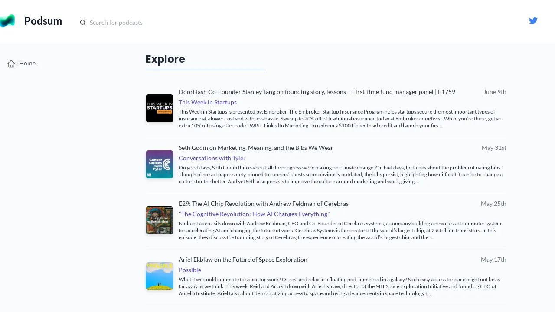Image resolution: width=555 pixels, height=312 pixels.
Task: Click the search magnifier icon
Action: 83,23
